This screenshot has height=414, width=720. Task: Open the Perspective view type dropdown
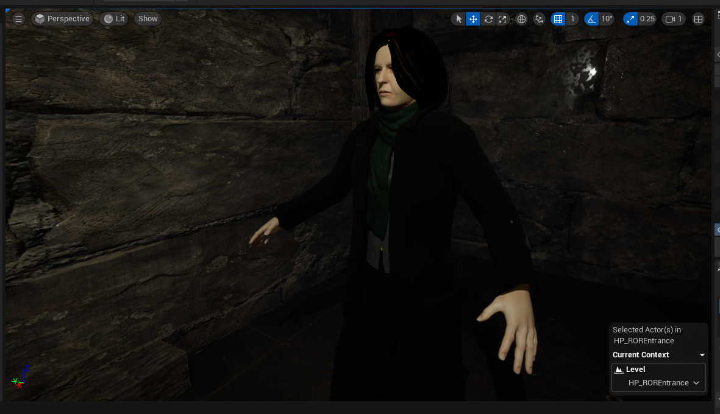point(62,19)
